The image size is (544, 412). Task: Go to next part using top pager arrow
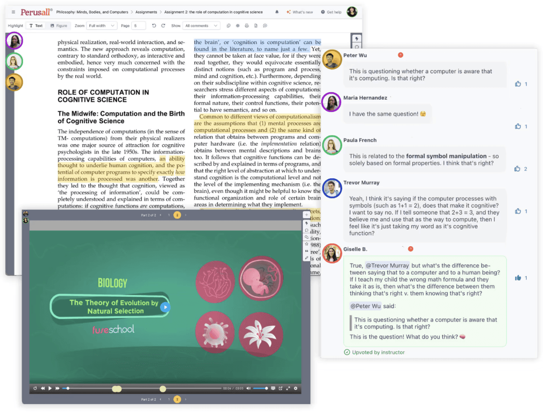(x=185, y=215)
